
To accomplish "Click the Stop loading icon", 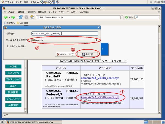I will point(26,17).
